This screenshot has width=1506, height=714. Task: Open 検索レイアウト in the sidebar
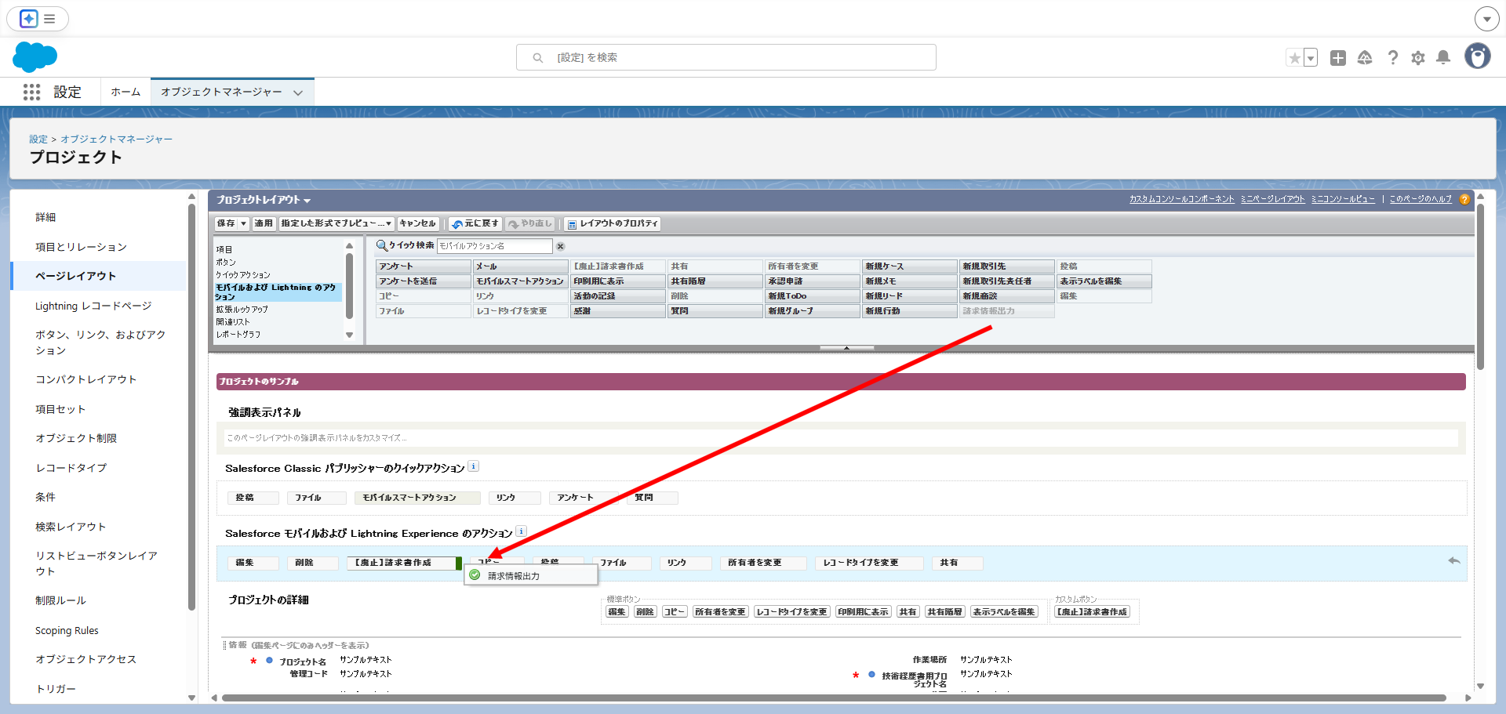[x=71, y=527]
